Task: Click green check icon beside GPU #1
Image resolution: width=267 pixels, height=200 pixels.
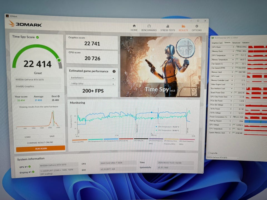Action: coord(30,166)
